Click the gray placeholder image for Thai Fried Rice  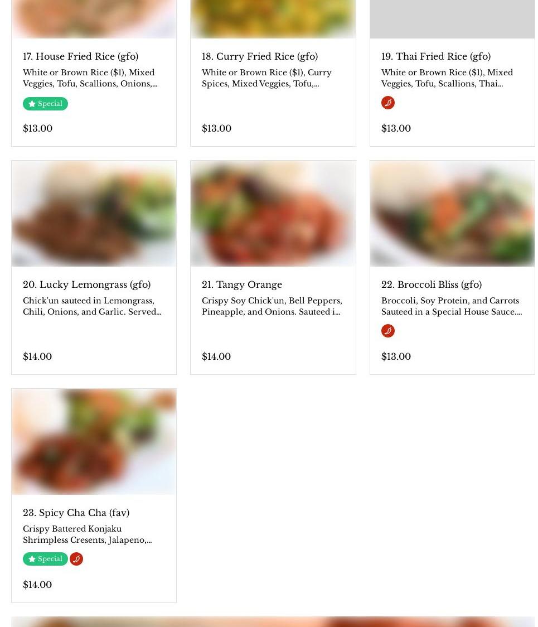click(x=452, y=19)
